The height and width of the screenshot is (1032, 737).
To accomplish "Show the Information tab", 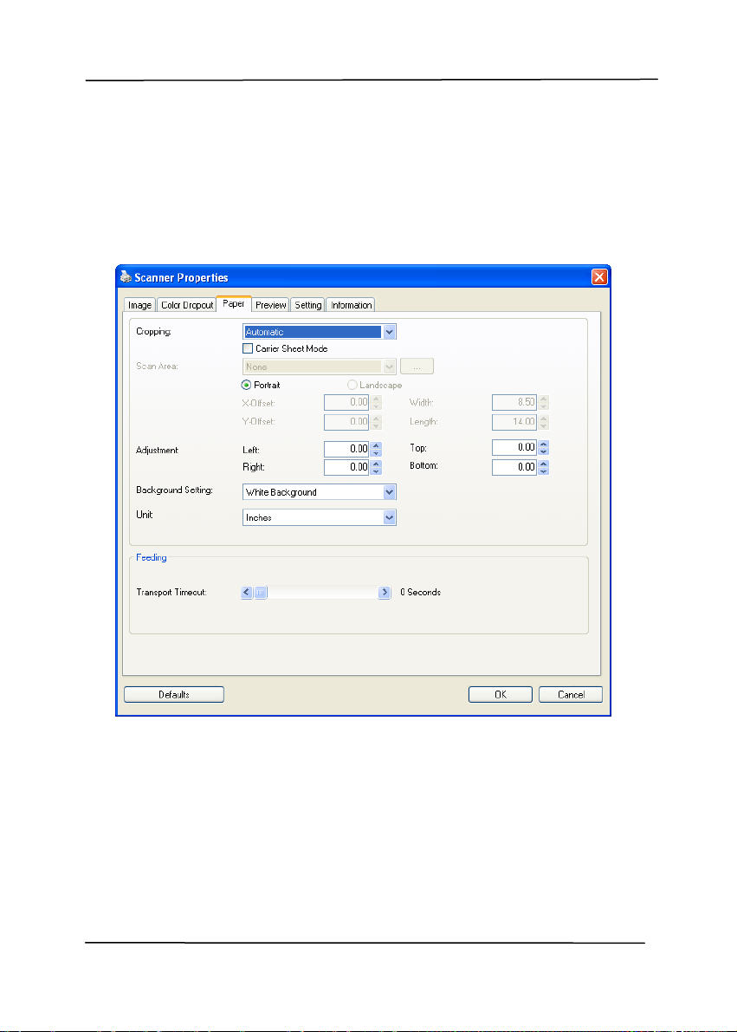I will (351, 305).
